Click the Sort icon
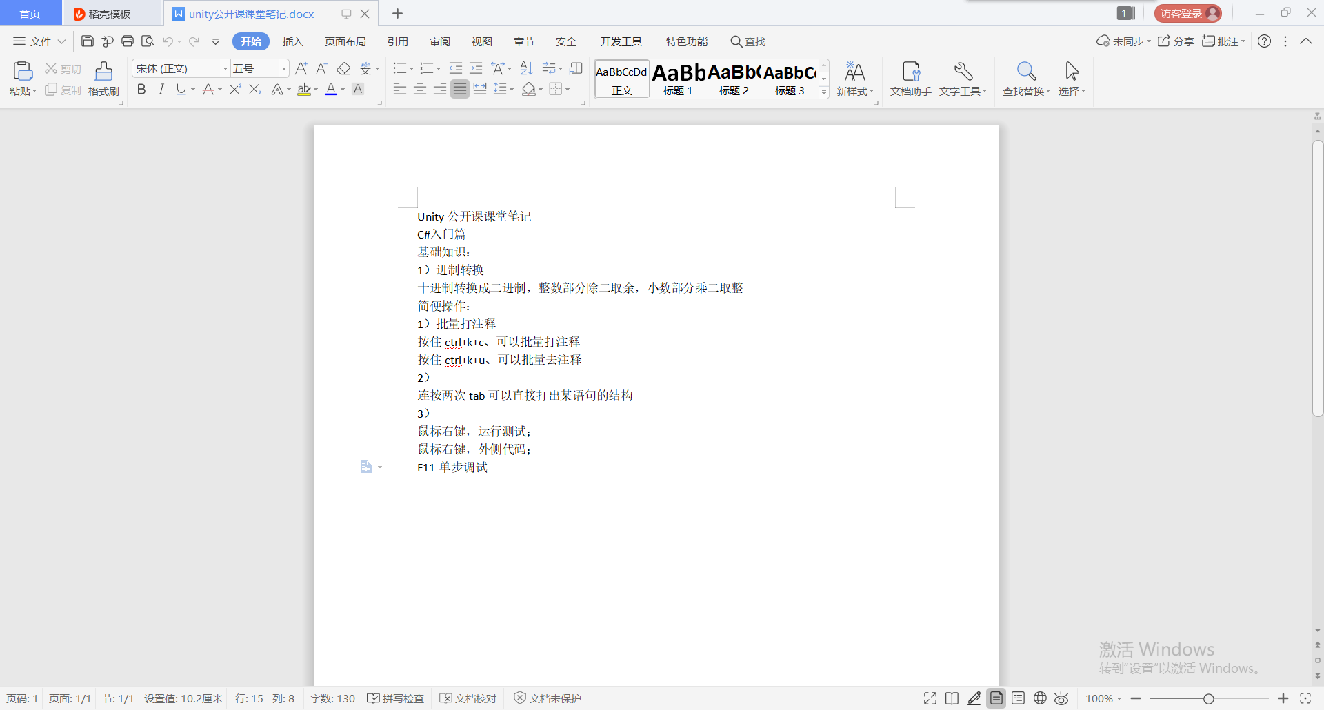This screenshot has width=1324, height=710. [527, 68]
